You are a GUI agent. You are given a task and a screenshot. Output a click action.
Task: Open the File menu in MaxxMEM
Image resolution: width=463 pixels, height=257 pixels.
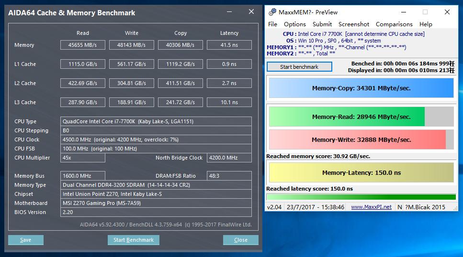272,24
